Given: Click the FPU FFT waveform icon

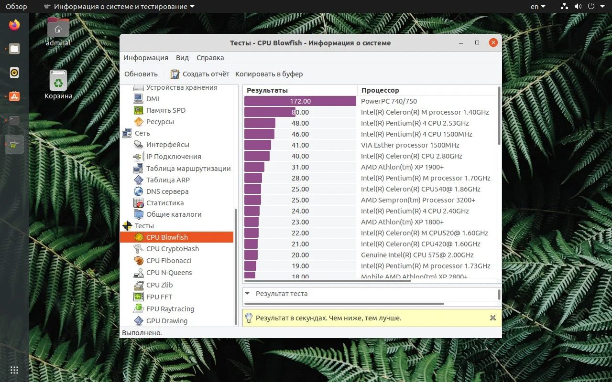Looking at the screenshot, I should pos(139,297).
